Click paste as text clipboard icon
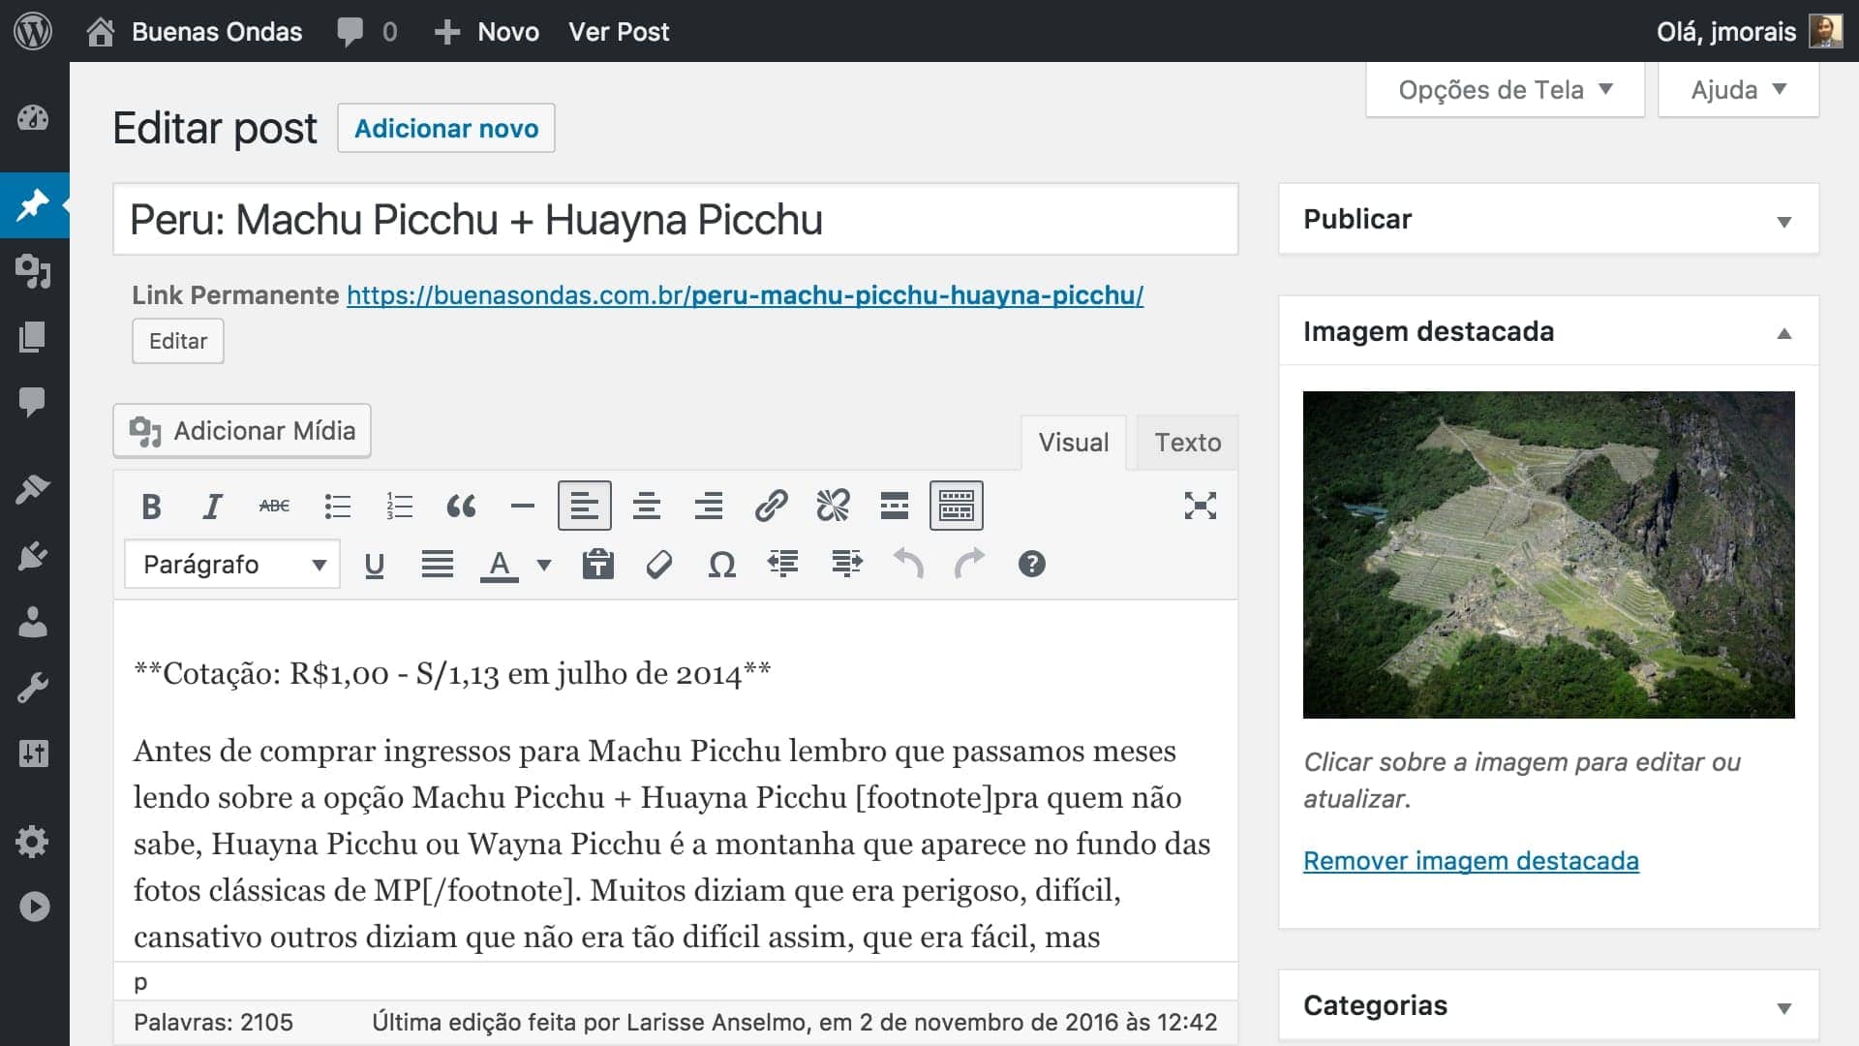The image size is (1859, 1046). (598, 565)
